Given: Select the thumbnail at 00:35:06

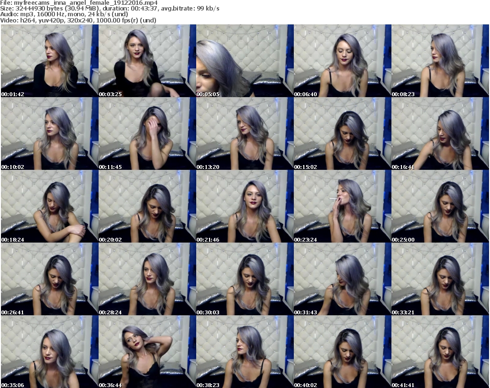Looking at the screenshot, I should (50, 352).
